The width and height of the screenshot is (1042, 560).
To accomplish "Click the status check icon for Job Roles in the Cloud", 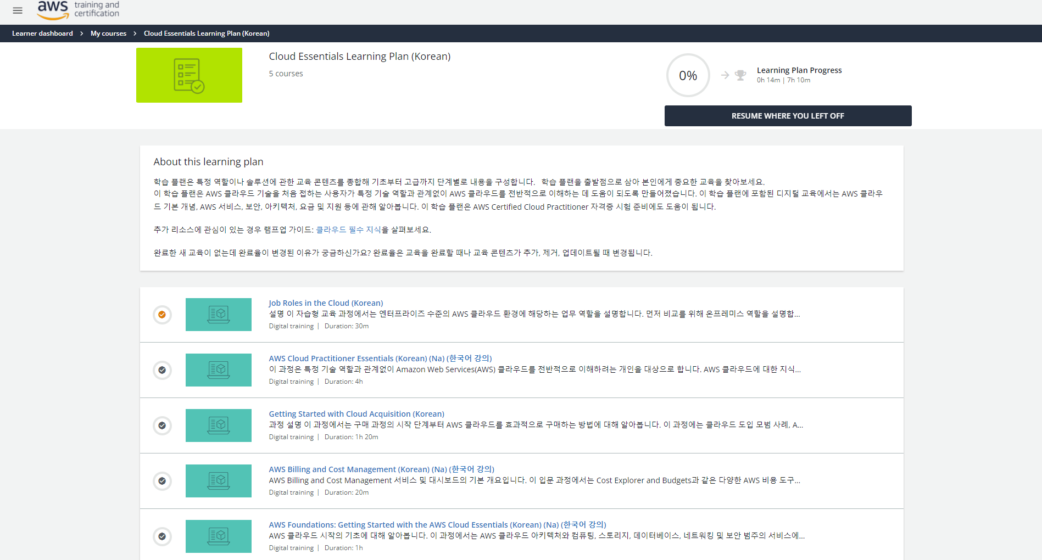I will pos(162,315).
